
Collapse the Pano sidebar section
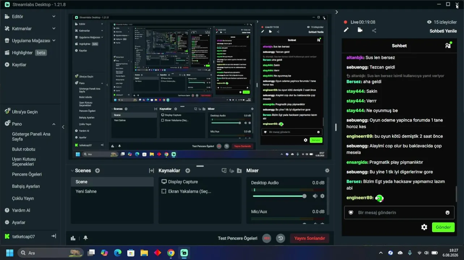[x=54, y=124]
